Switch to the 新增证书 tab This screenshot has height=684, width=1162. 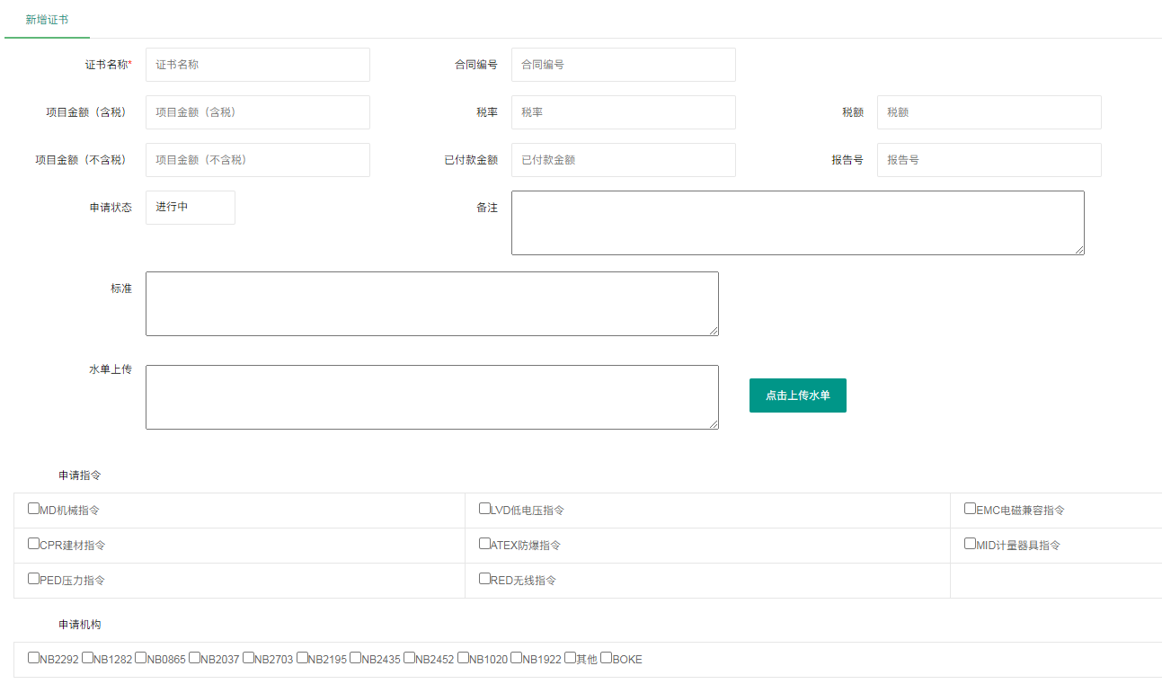pos(47,20)
